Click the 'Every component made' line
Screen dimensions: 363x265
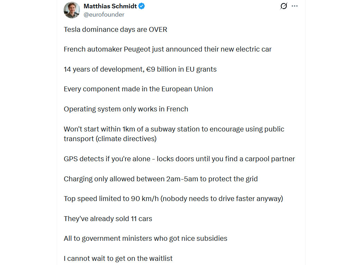[x=138, y=89]
